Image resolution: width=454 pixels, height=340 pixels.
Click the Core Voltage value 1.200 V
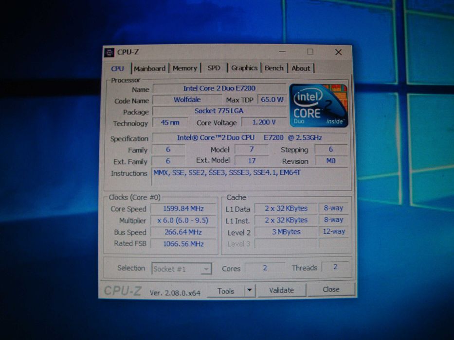(x=264, y=122)
